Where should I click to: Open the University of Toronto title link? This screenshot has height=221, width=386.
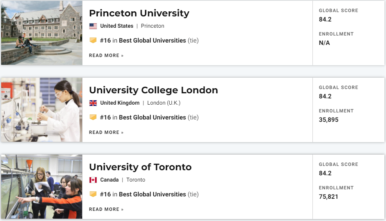[x=140, y=167]
